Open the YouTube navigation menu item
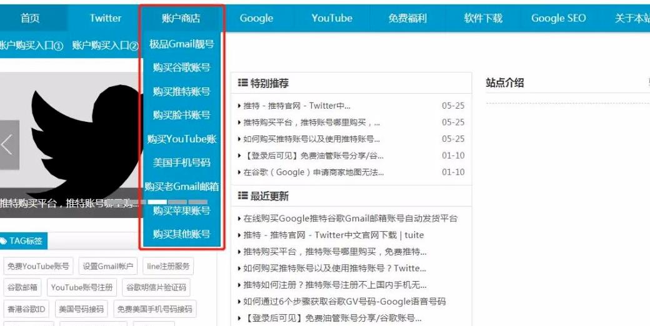 tap(332, 18)
